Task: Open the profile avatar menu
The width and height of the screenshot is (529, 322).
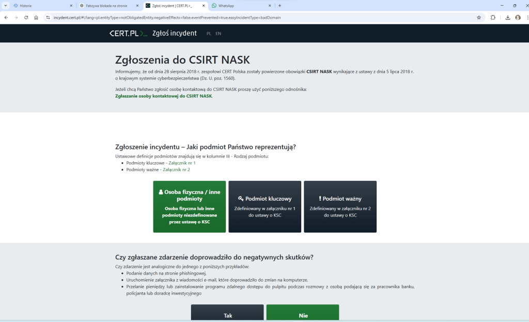Action: click(x=518, y=18)
